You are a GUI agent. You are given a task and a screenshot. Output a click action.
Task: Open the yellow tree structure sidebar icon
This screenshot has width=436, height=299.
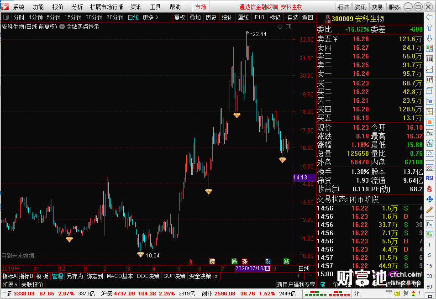429,112
